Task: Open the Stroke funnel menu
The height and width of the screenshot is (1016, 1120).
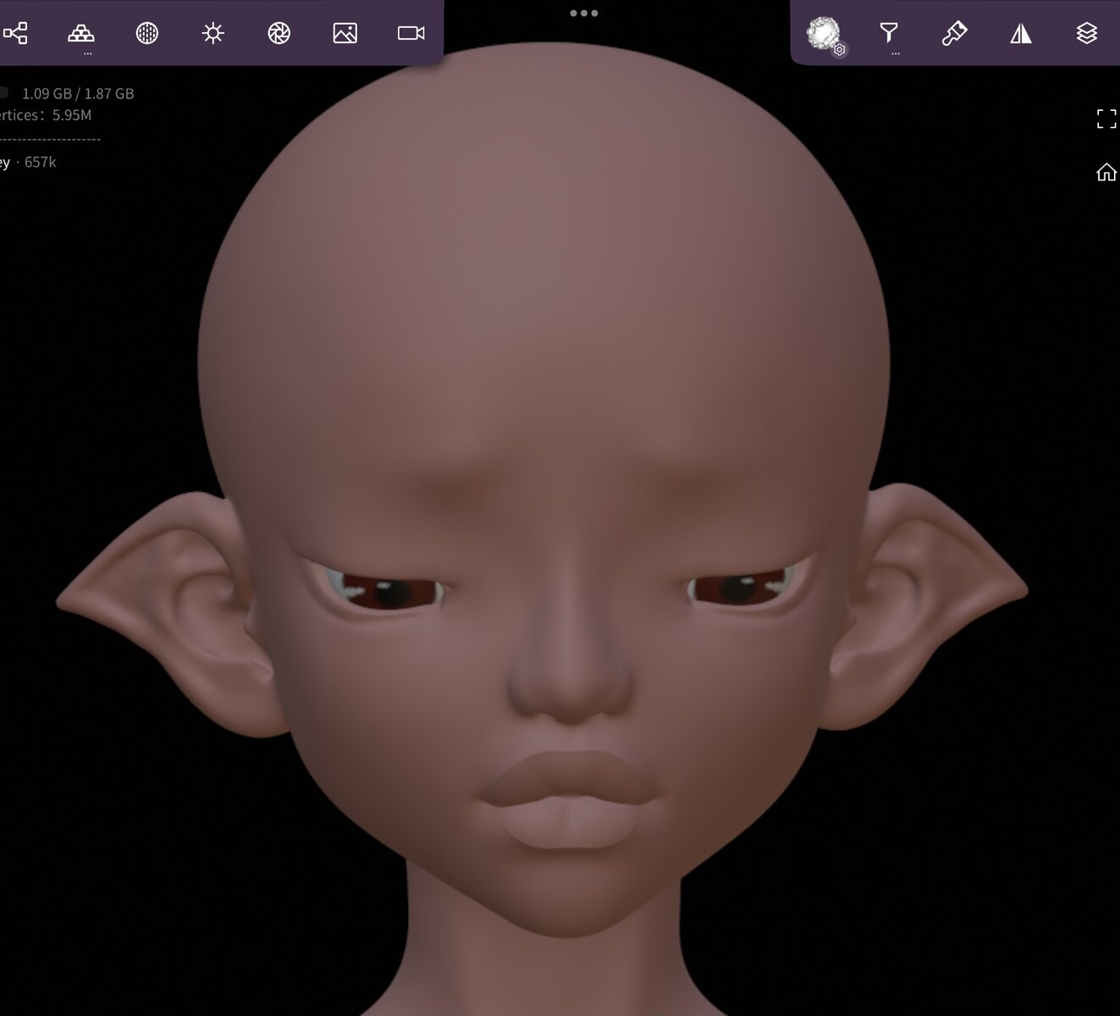Action: tap(889, 33)
